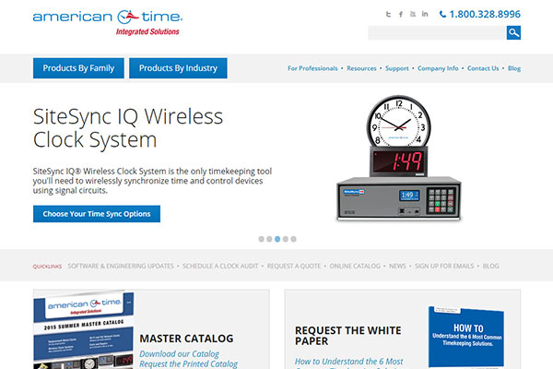
Task: Open the Facebook social icon
Action: [401, 14]
